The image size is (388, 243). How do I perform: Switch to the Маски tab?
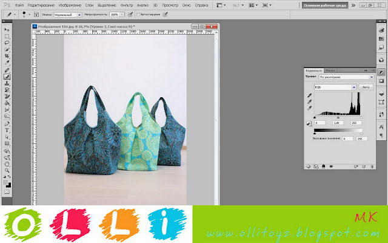[x=330, y=70]
